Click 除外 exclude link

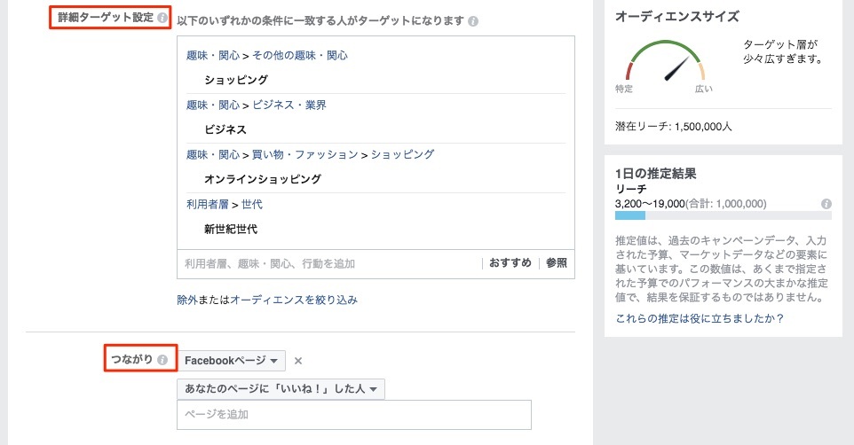pos(188,301)
